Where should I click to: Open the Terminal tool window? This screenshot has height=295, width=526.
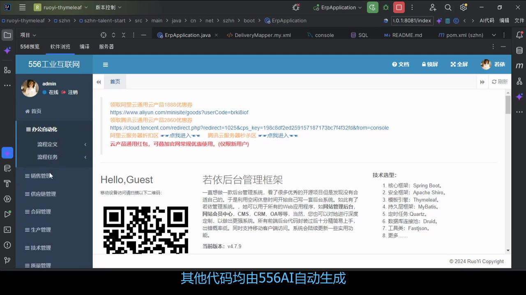tap(7, 230)
